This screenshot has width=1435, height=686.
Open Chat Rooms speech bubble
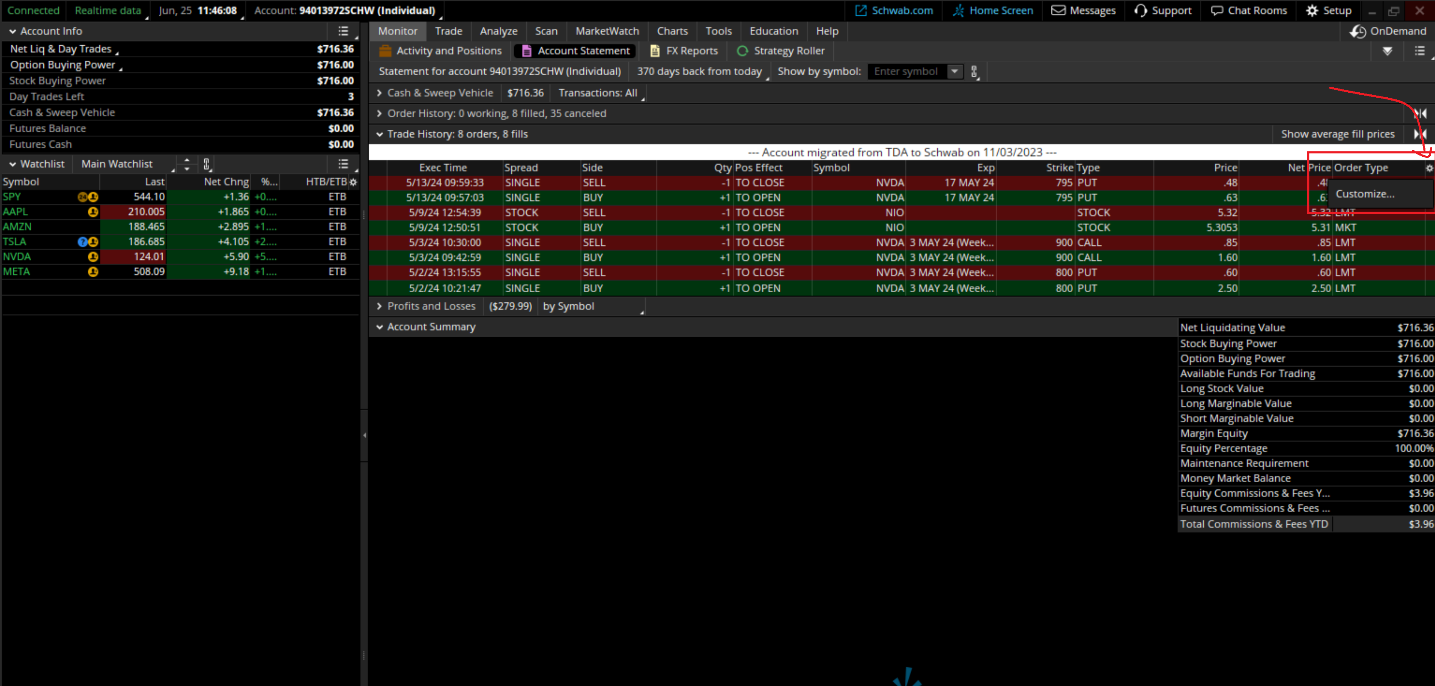tap(1217, 10)
